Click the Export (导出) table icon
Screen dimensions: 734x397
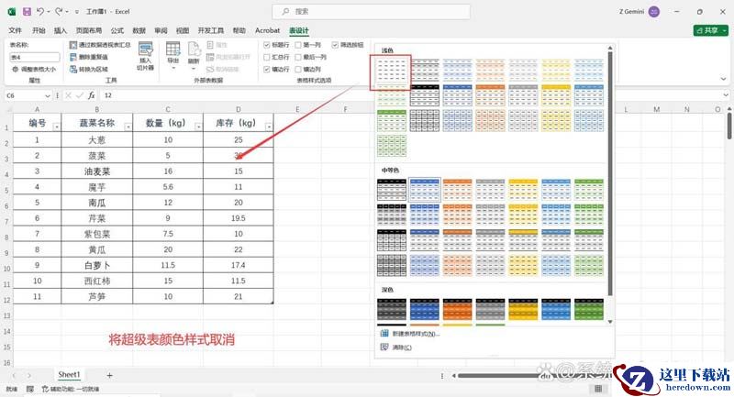(x=172, y=55)
